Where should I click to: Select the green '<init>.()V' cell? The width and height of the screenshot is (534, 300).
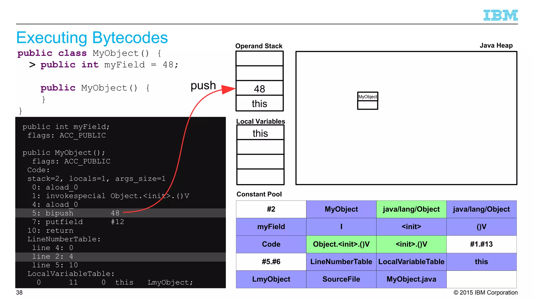point(411,244)
